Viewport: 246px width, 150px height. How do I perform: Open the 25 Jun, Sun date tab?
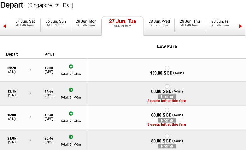point(56,25)
